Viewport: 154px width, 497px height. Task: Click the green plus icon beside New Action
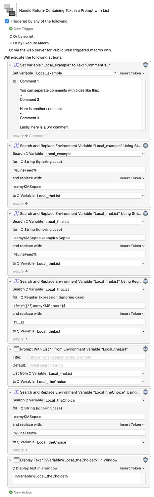tap(11, 492)
